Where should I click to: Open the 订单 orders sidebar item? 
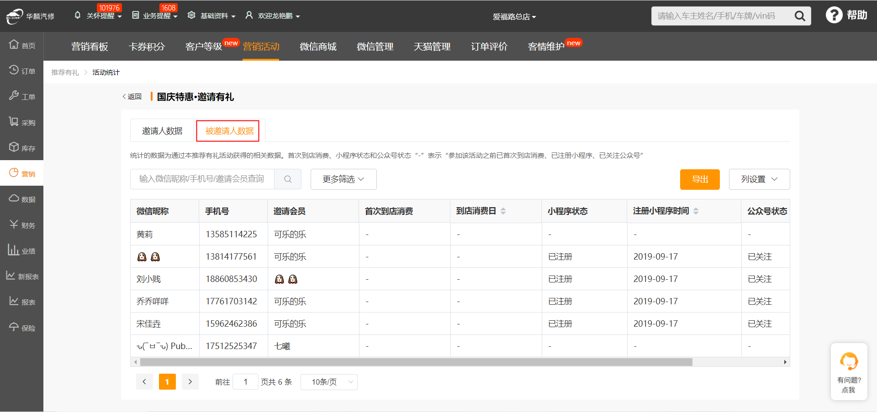click(x=21, y=71)
